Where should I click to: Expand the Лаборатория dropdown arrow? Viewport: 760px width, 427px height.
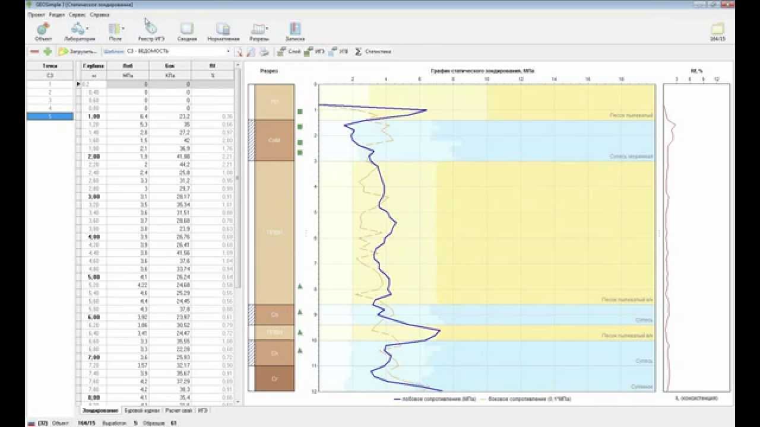point(87,28)
